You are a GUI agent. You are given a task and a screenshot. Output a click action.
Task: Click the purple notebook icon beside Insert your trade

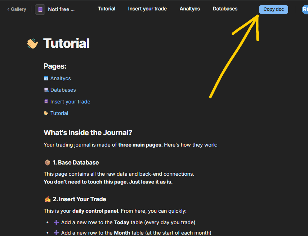[46, 101]
